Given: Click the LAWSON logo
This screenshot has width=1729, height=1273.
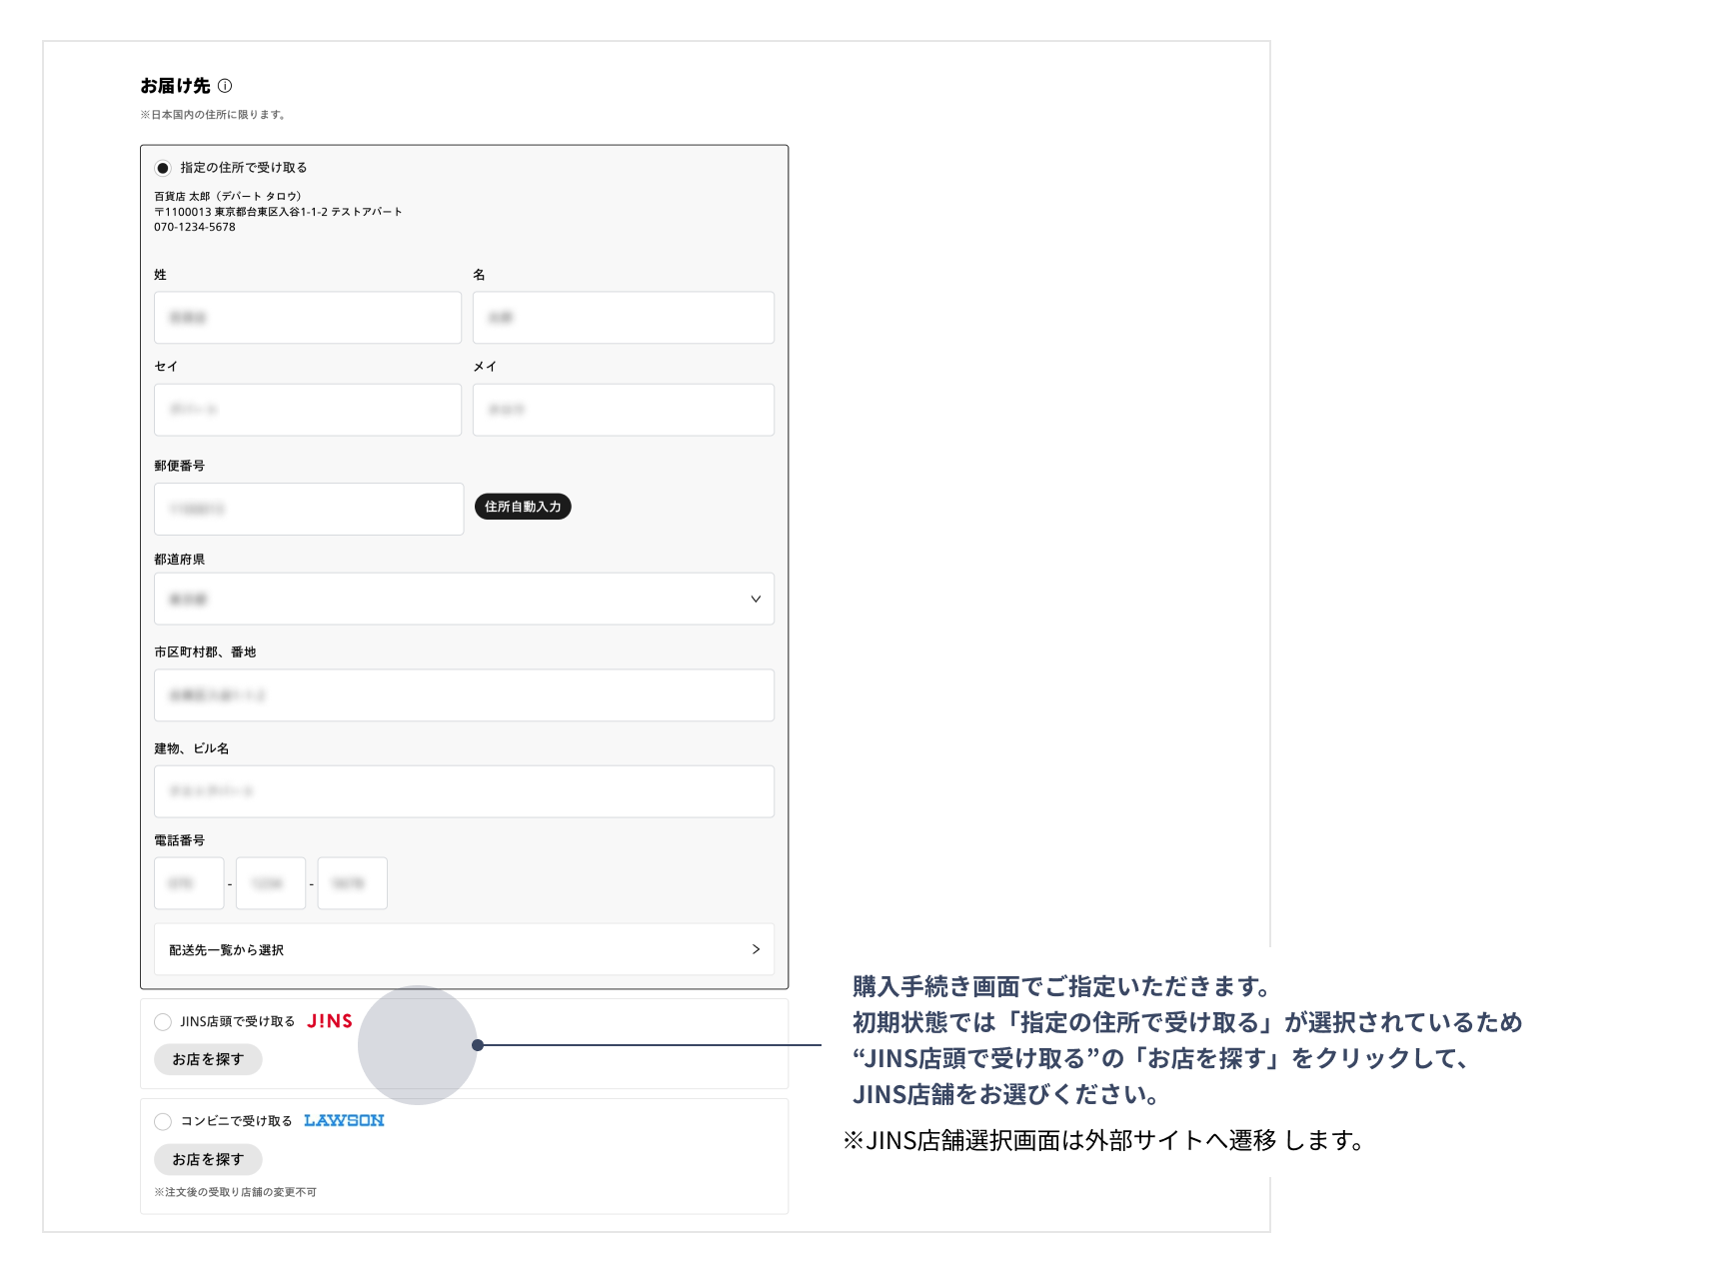Looking at the screenshot, I should click(x=344, y=1121).
